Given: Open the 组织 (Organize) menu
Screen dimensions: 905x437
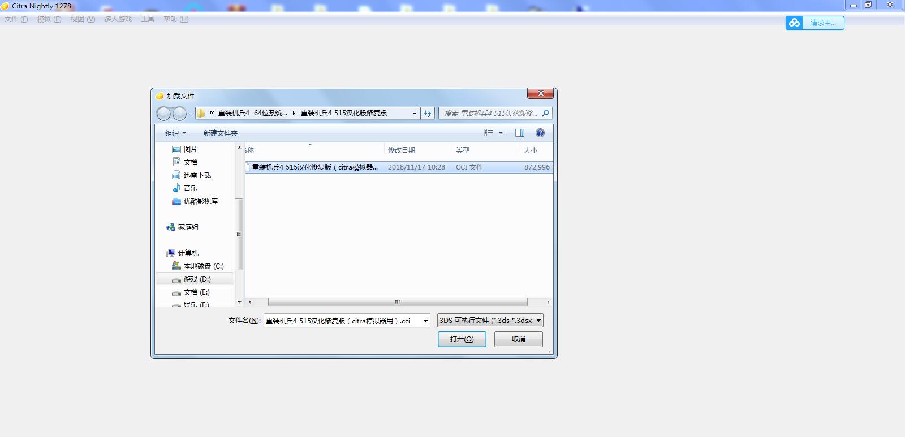Looking at the screenshot, I should tap(175, 133).
